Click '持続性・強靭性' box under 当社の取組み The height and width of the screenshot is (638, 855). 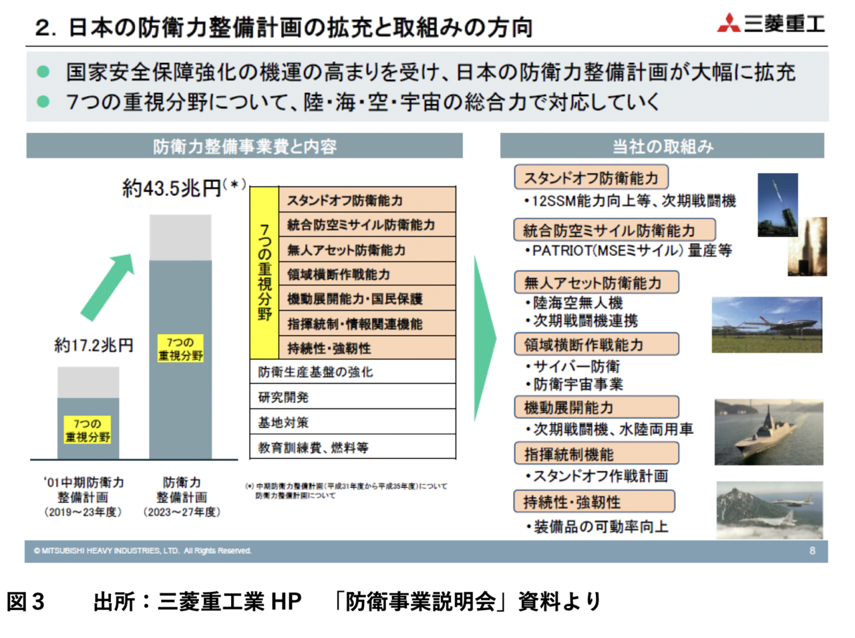[594, 502]
